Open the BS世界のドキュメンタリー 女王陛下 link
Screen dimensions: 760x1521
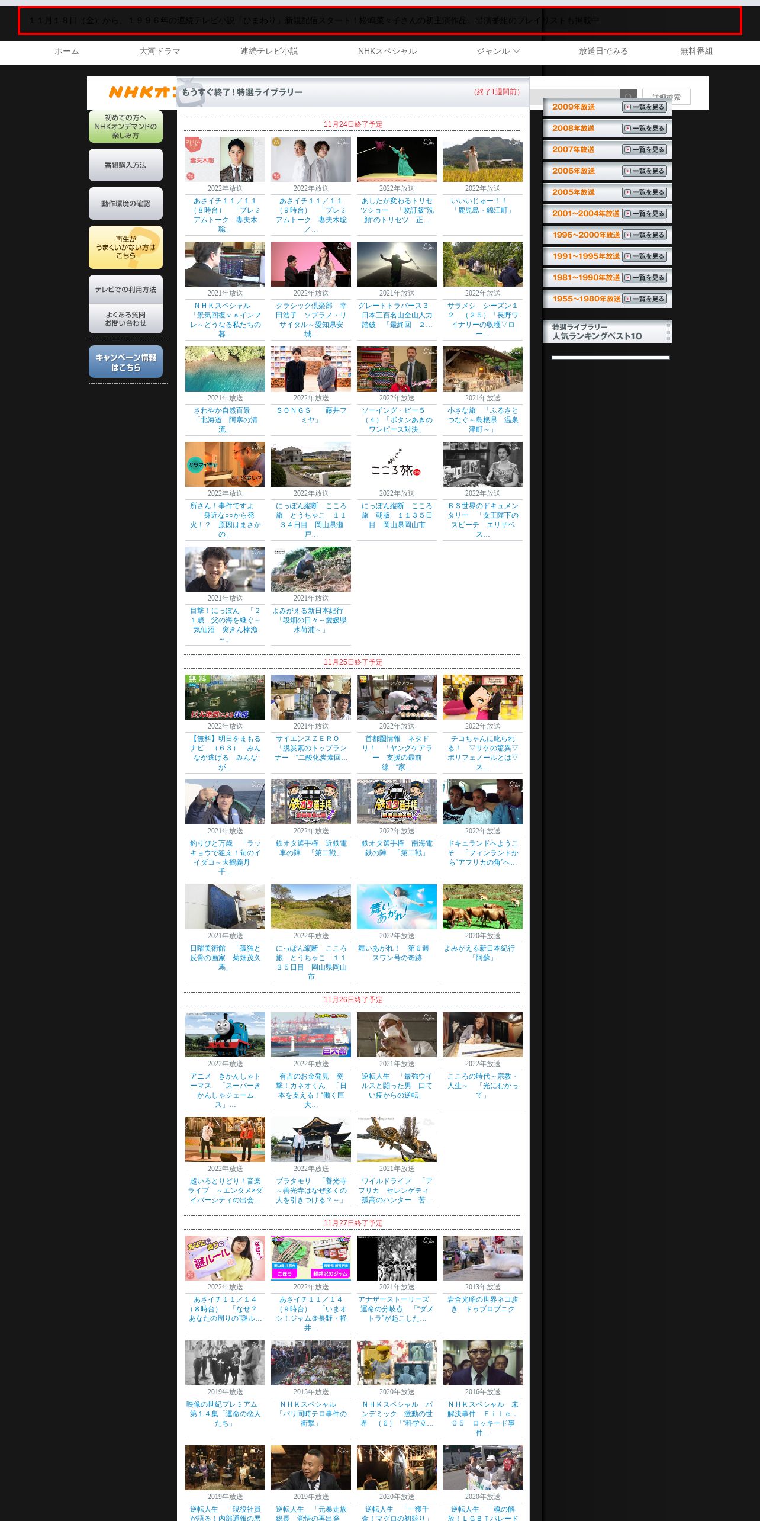tap(482, 521)
